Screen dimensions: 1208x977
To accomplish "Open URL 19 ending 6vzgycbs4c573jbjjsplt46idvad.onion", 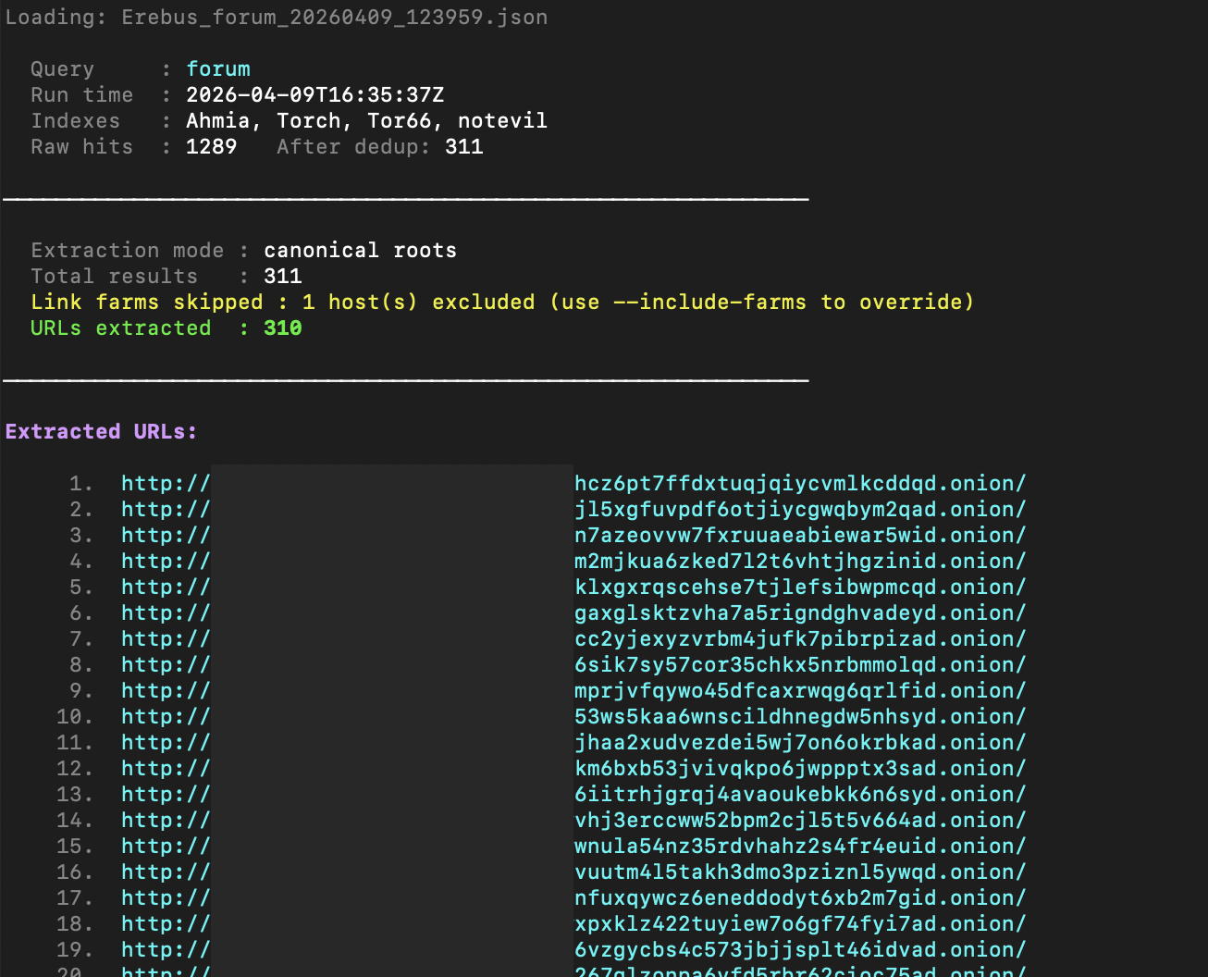I will 573,950.
